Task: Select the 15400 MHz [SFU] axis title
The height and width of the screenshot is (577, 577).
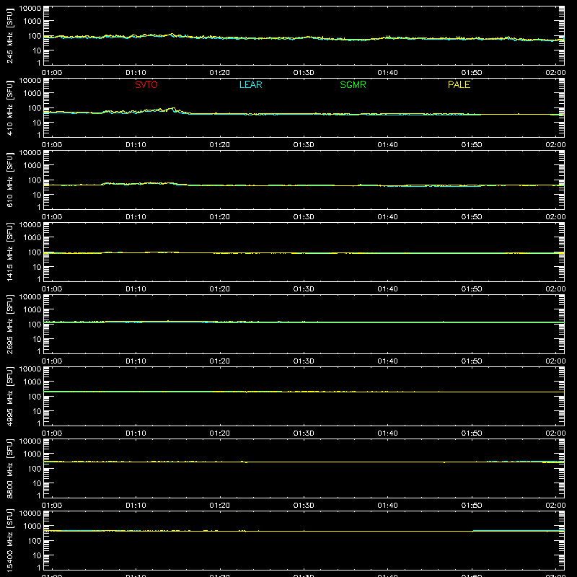Action: tap(9, 540)
